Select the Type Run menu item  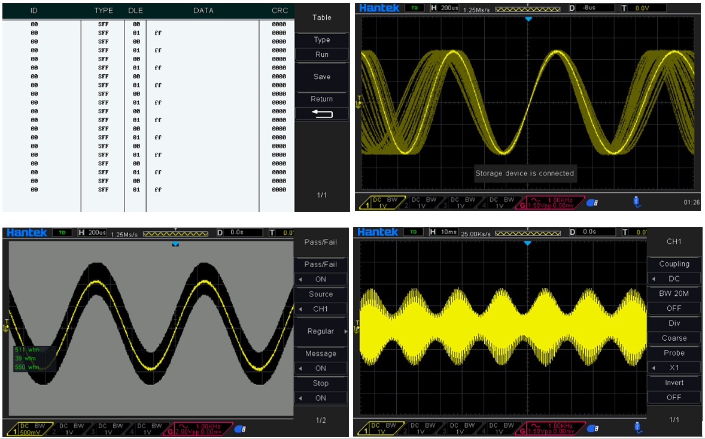[321, 55]
